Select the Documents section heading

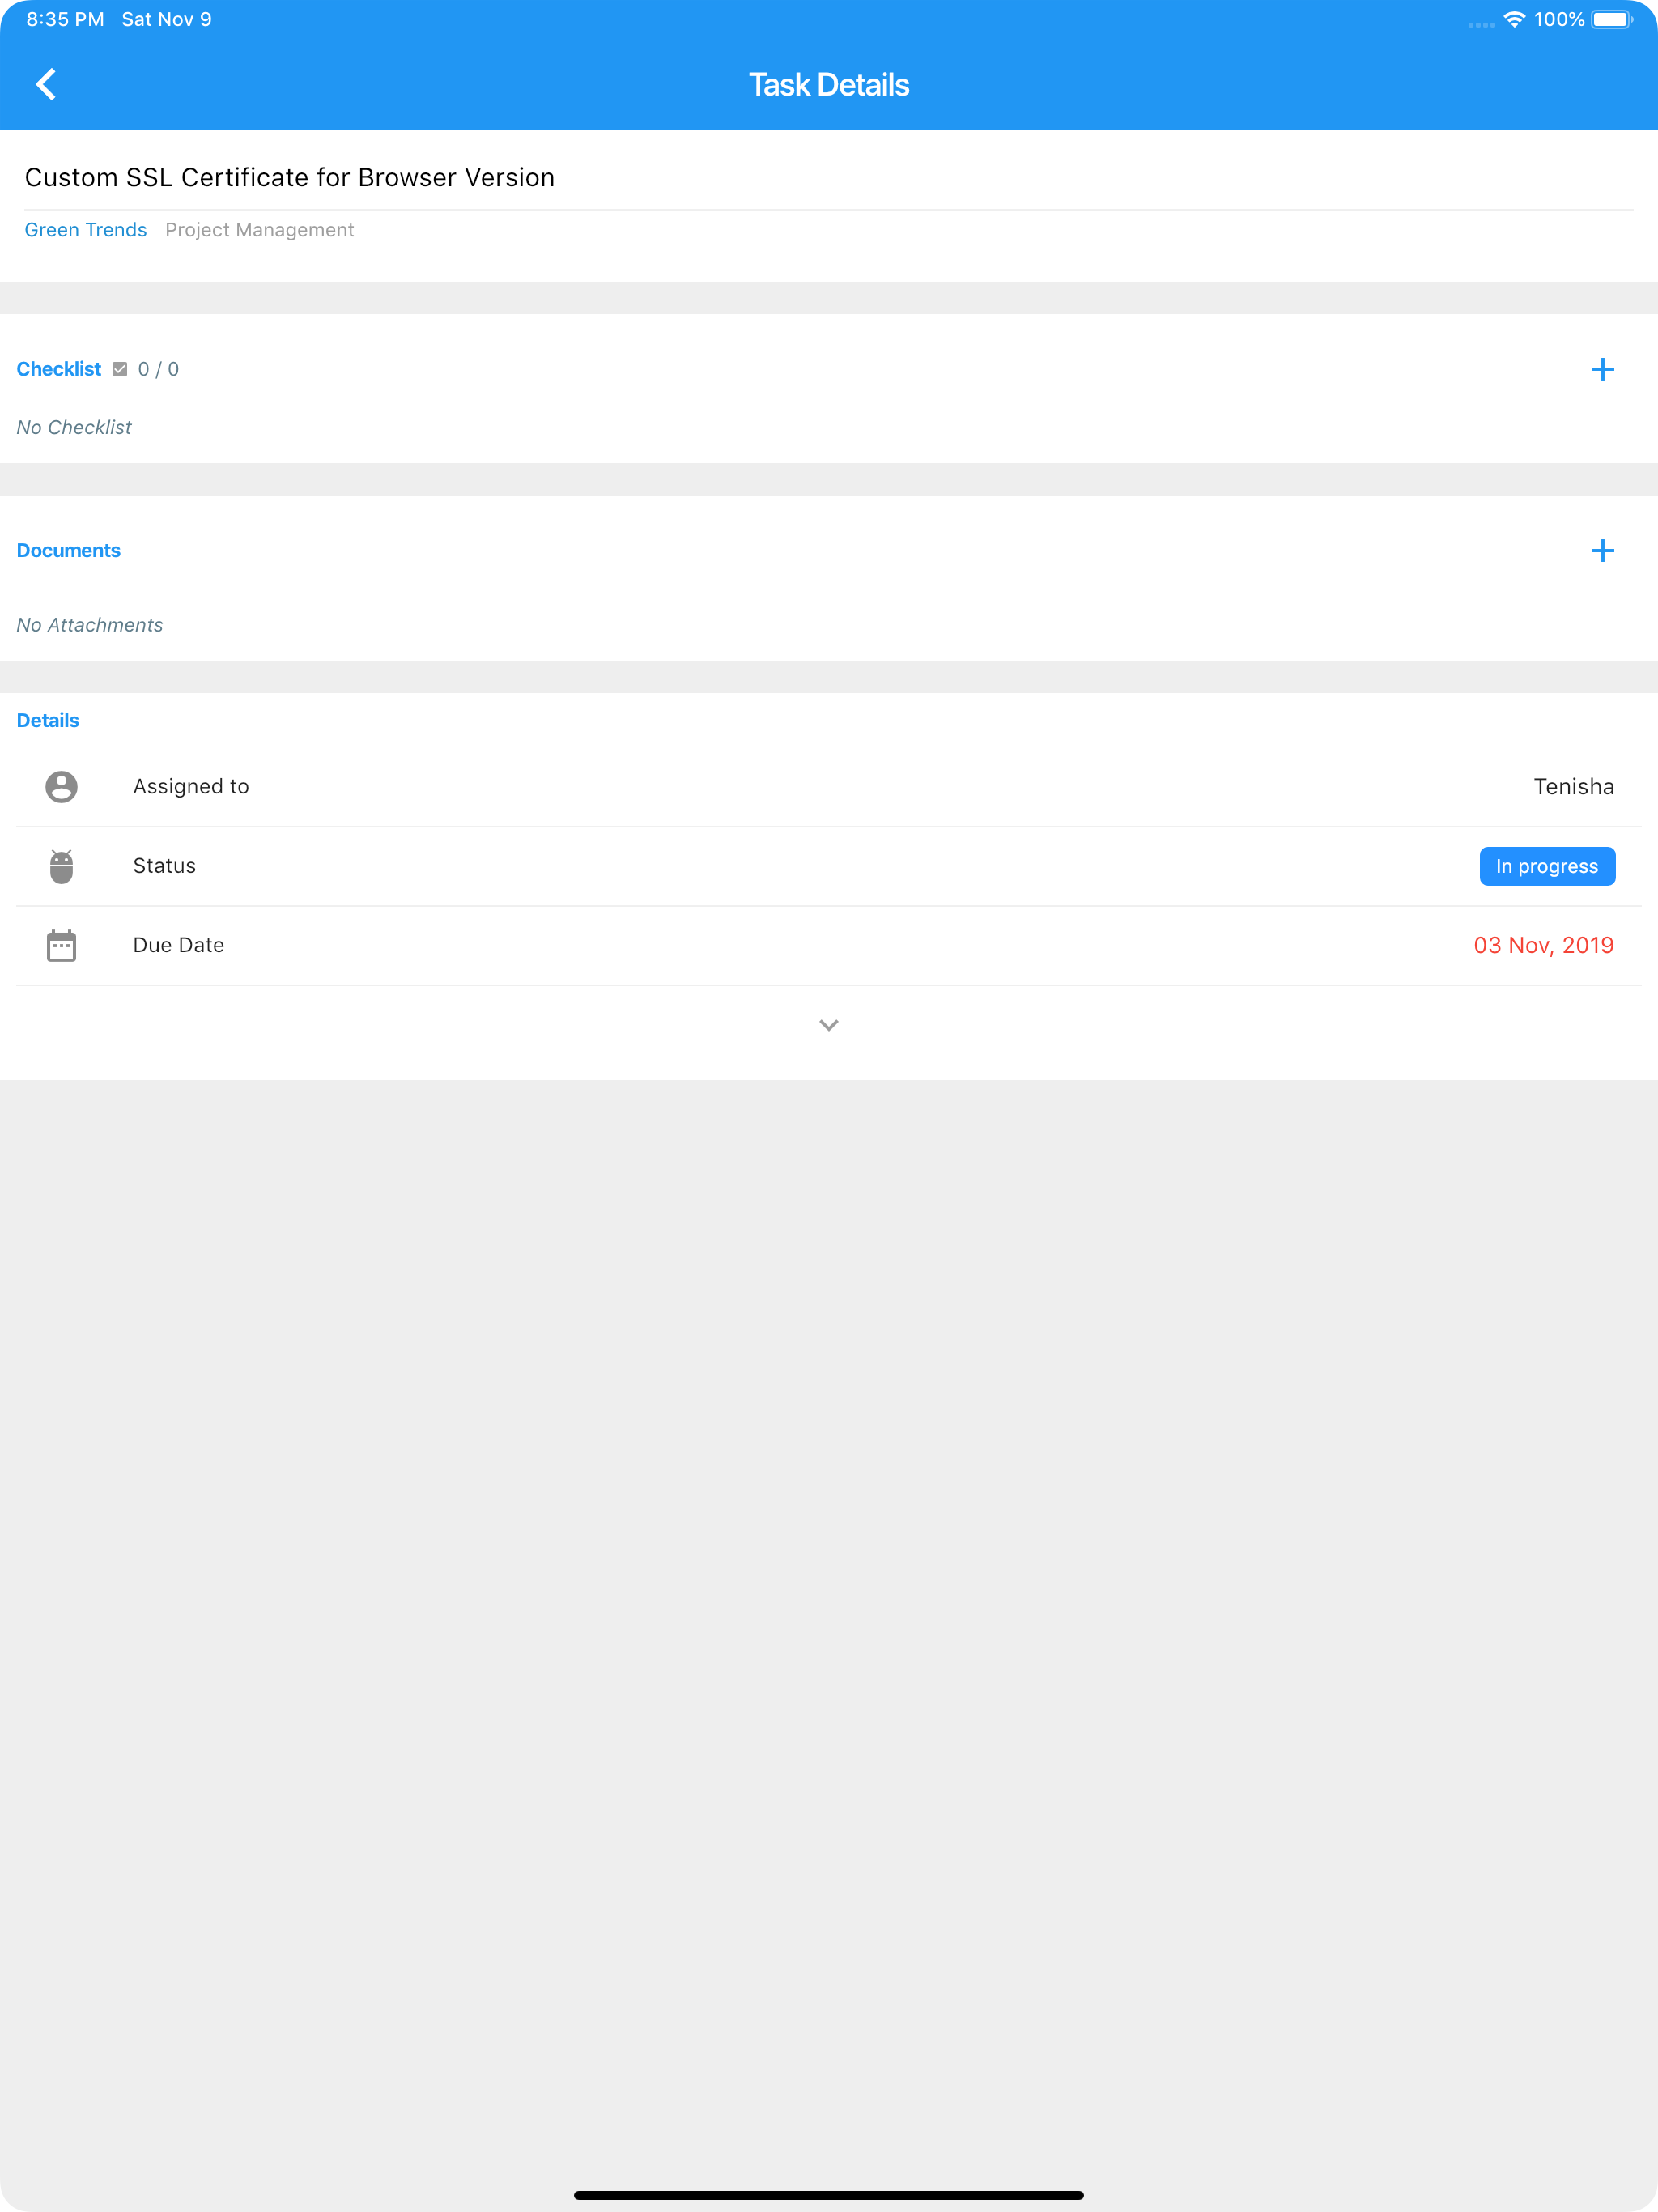coord(68,550)
